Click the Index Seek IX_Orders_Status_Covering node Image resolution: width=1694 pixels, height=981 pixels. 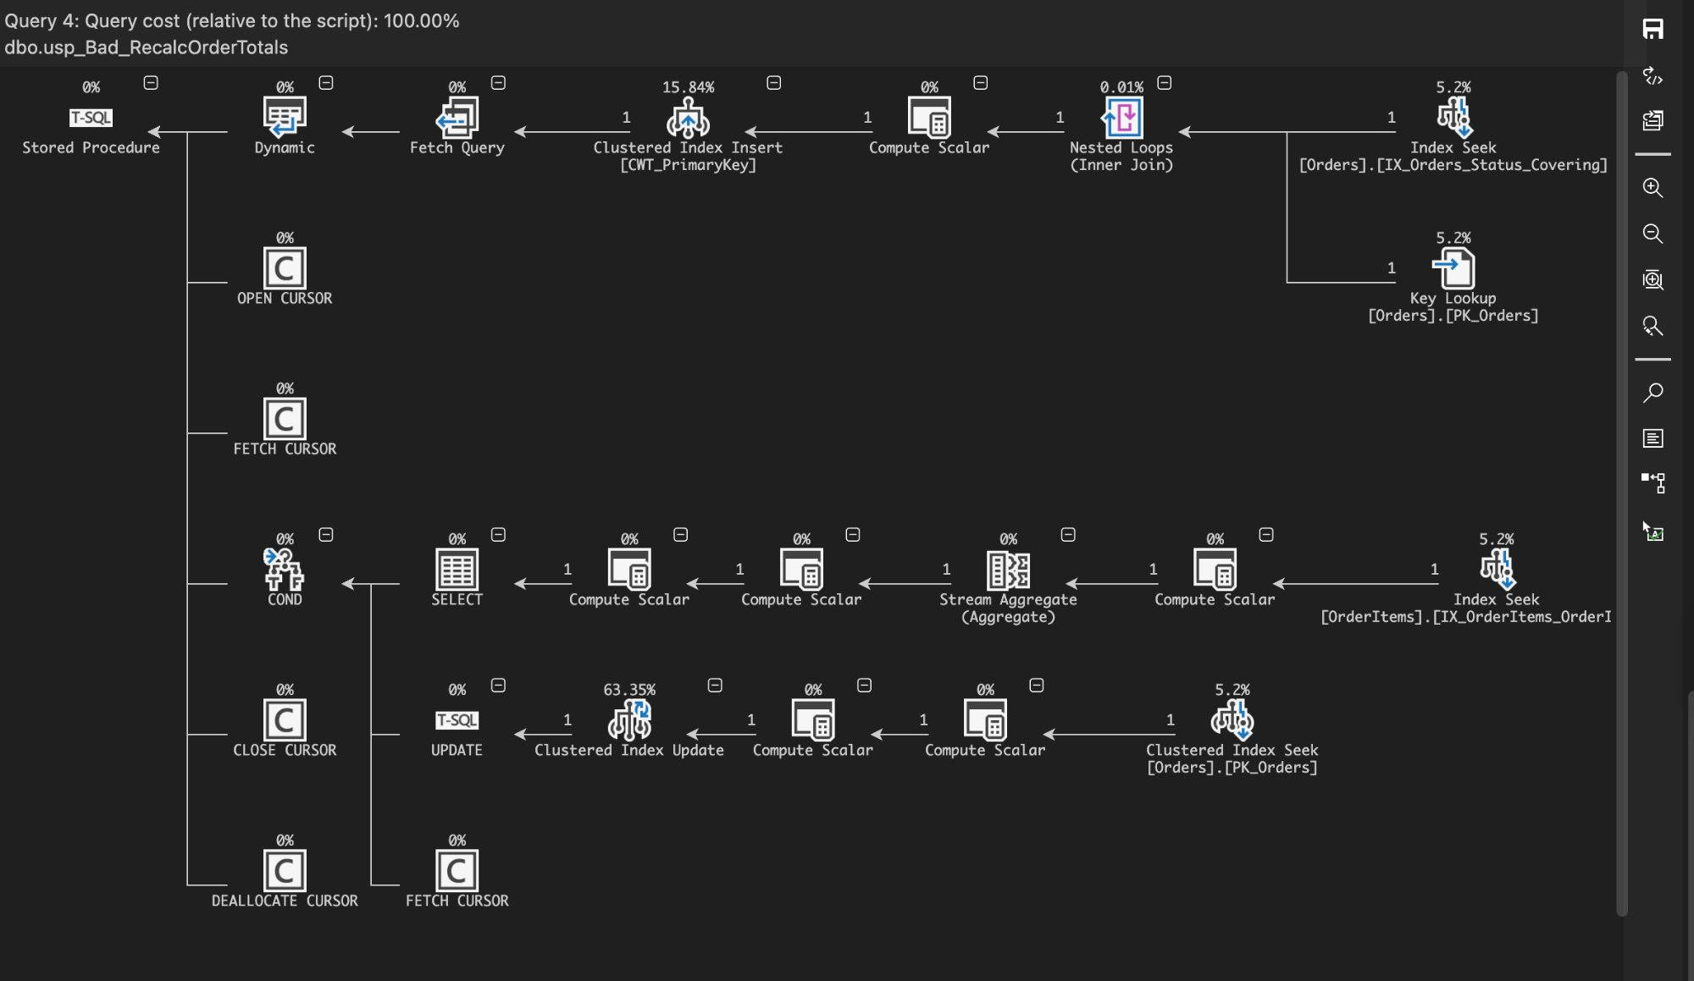pyautogui.click(x=1454, y=118)
